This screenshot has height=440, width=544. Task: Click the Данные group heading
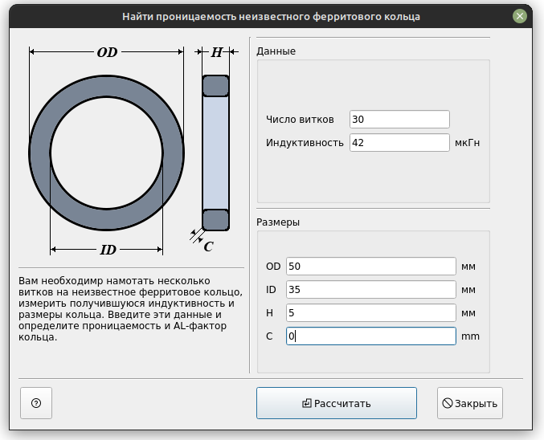[x=276, y=51]
